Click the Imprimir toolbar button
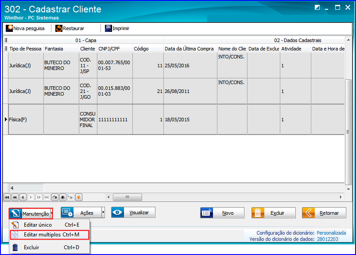This screenshot has height=255, width=356. click(x=117, y=28)
